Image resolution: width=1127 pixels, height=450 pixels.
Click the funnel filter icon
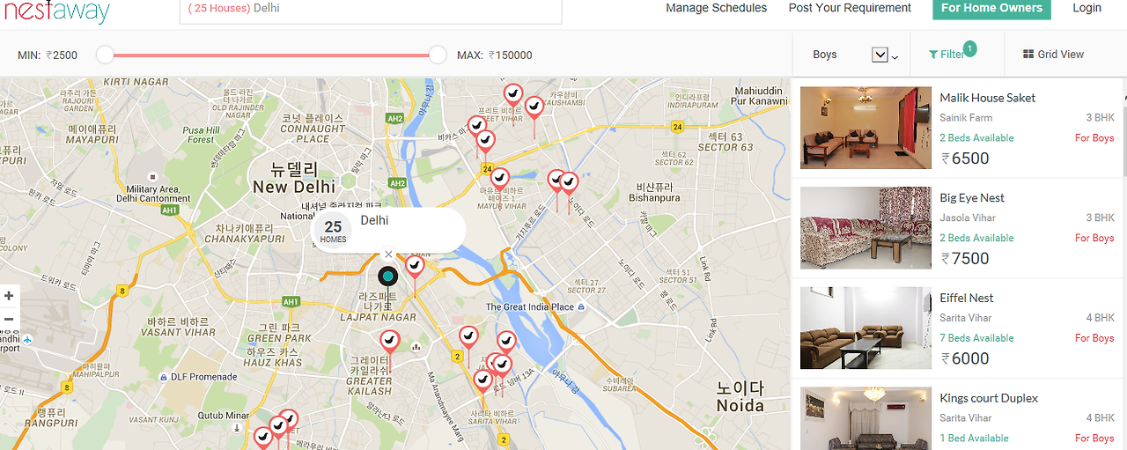pos(933,55)
